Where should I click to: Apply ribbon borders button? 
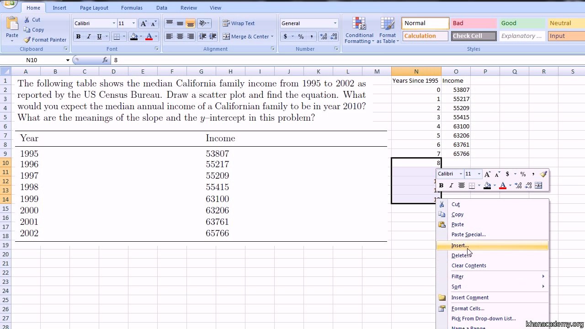point(117,37)
